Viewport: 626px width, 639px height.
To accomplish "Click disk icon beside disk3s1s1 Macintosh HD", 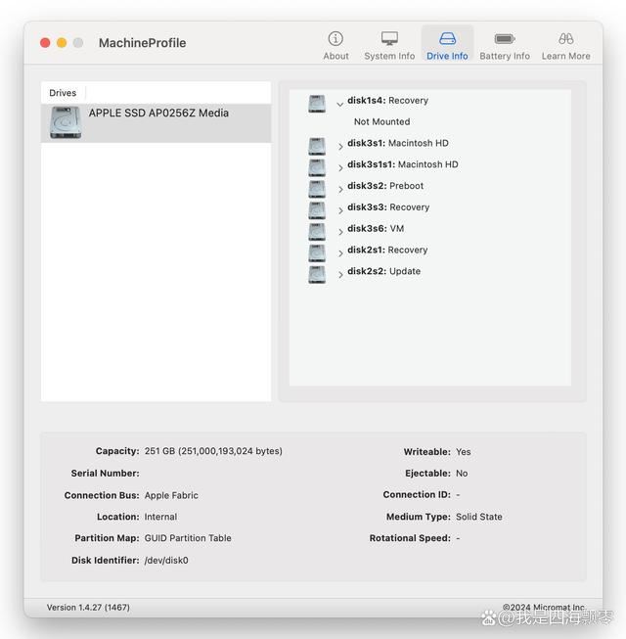I will click(x=317, y=167).
